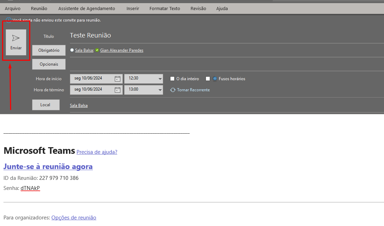This screenshot has width=384, height=226.
Task: Toggle the Fusos horários checkbox
Action: (208, 79)
